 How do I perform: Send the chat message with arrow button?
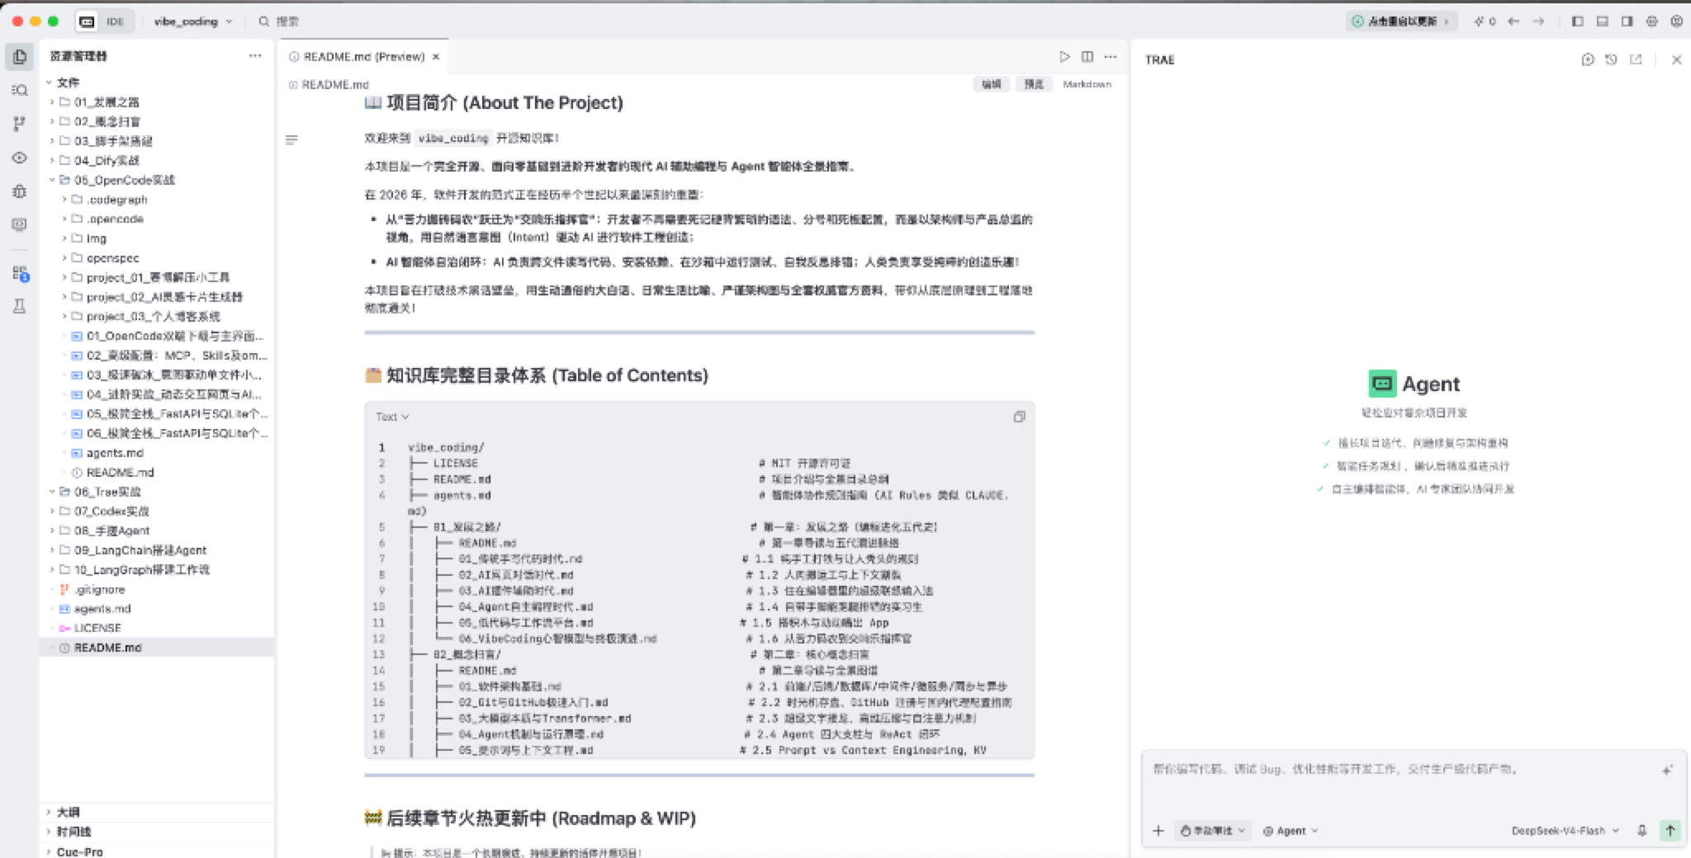[x=1670, y=831]
